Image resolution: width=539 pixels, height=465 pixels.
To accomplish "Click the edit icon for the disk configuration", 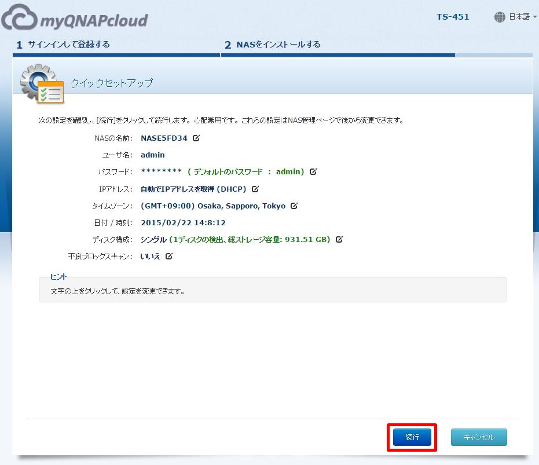I will click(339, 239).
